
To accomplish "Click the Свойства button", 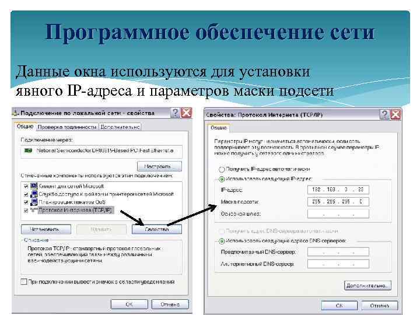I will coord(157,229).
